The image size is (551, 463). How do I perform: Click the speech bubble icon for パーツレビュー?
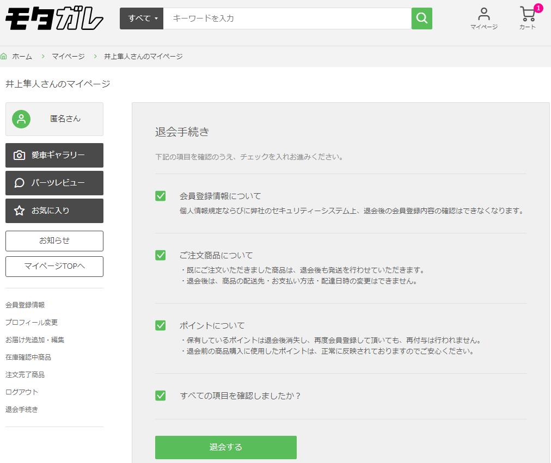point(19,183)
